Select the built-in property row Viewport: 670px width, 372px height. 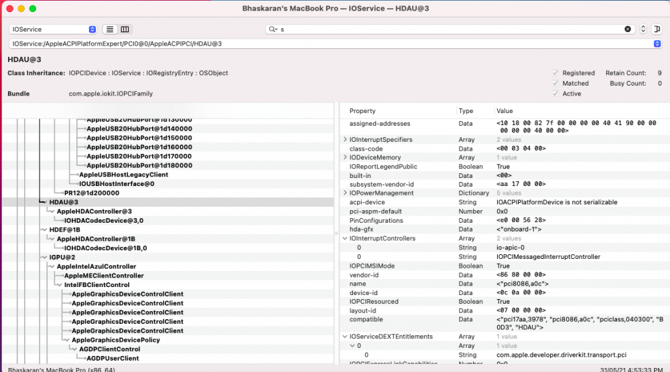(505, 175)
